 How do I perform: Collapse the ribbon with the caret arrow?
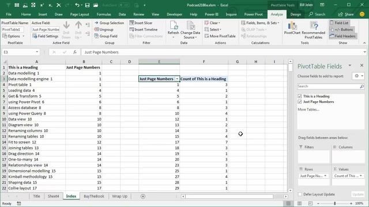pyautogui.click(x=364, y=43)
